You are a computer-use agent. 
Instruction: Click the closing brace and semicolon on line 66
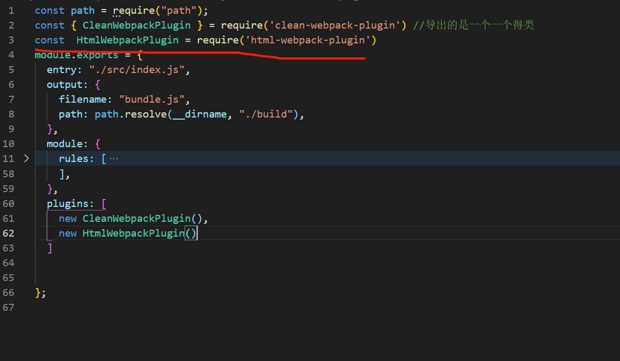(41, 293)
